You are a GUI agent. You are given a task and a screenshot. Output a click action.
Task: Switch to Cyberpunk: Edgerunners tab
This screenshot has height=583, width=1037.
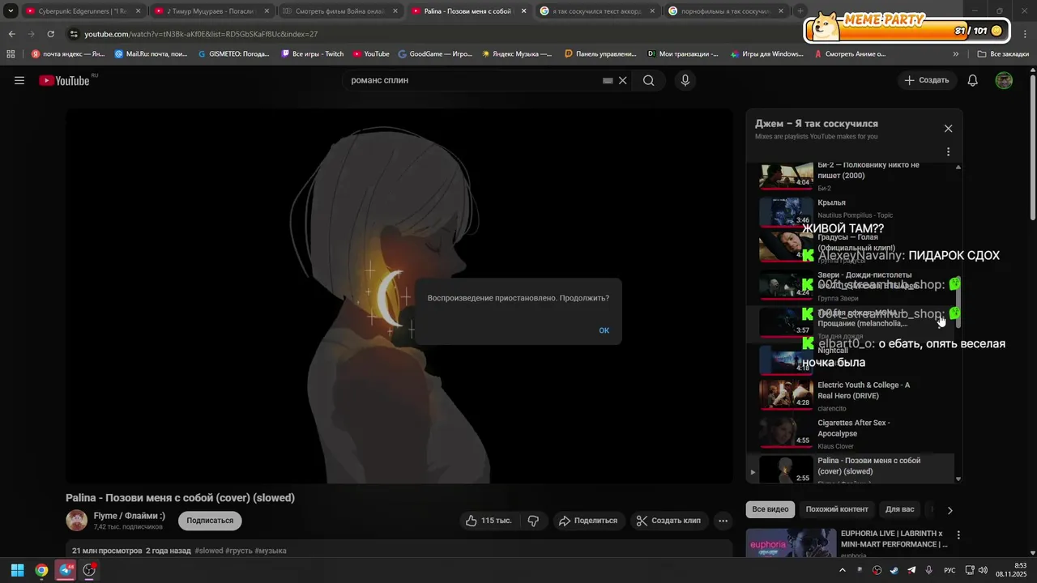[x=83, y=11]
